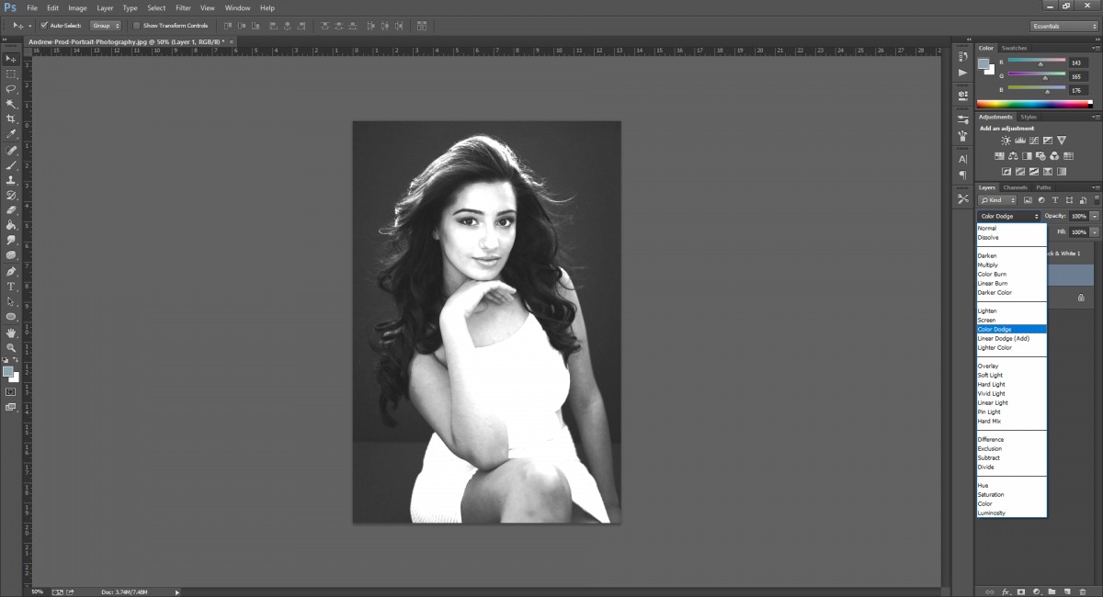
Task: Open the Kind filter dropdown
Action: click(x=997, y=199)
